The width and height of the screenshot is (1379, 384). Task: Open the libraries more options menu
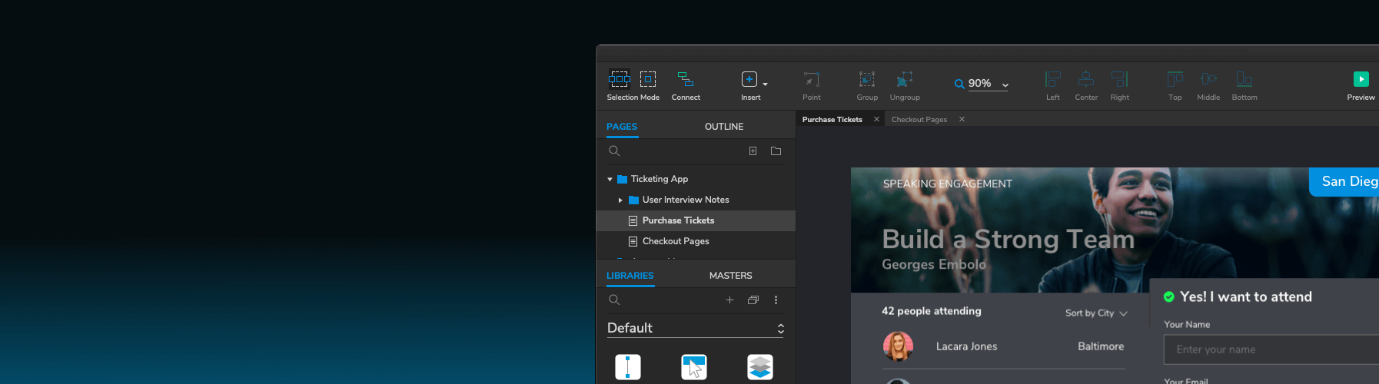[x=776, y=300]
